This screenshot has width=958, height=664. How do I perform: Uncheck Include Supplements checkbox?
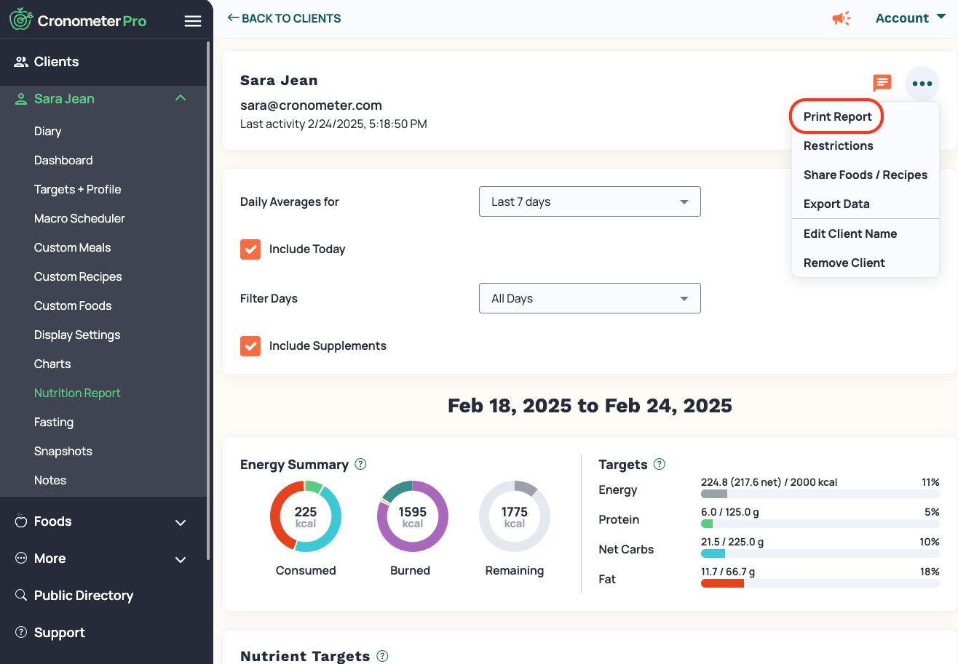(x=250, y=345)
